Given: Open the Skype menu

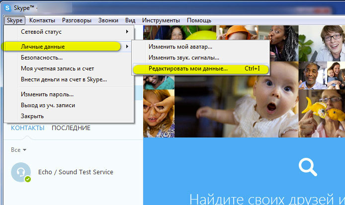Looking at the screenshot, I should point(14,20).
